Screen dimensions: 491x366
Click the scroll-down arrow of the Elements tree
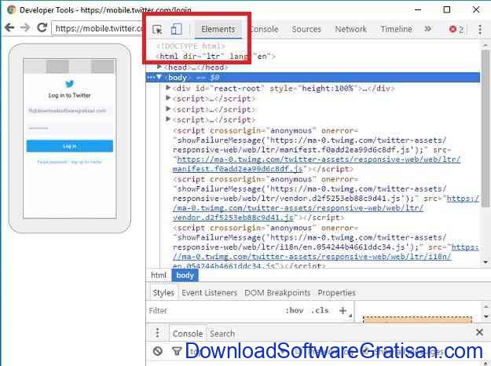pos(486,262)
